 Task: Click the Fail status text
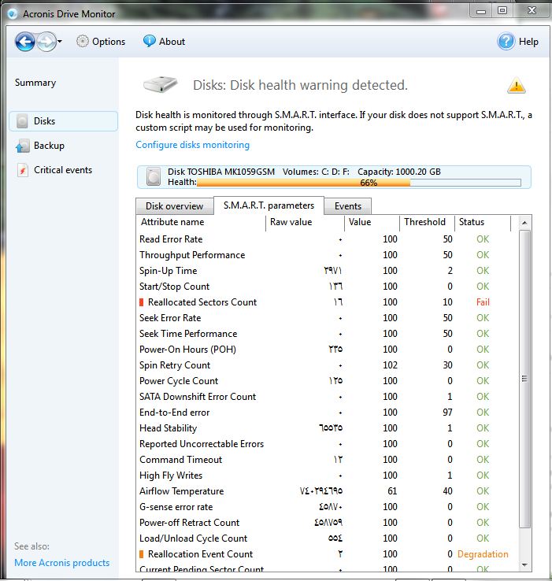[483, 302]
